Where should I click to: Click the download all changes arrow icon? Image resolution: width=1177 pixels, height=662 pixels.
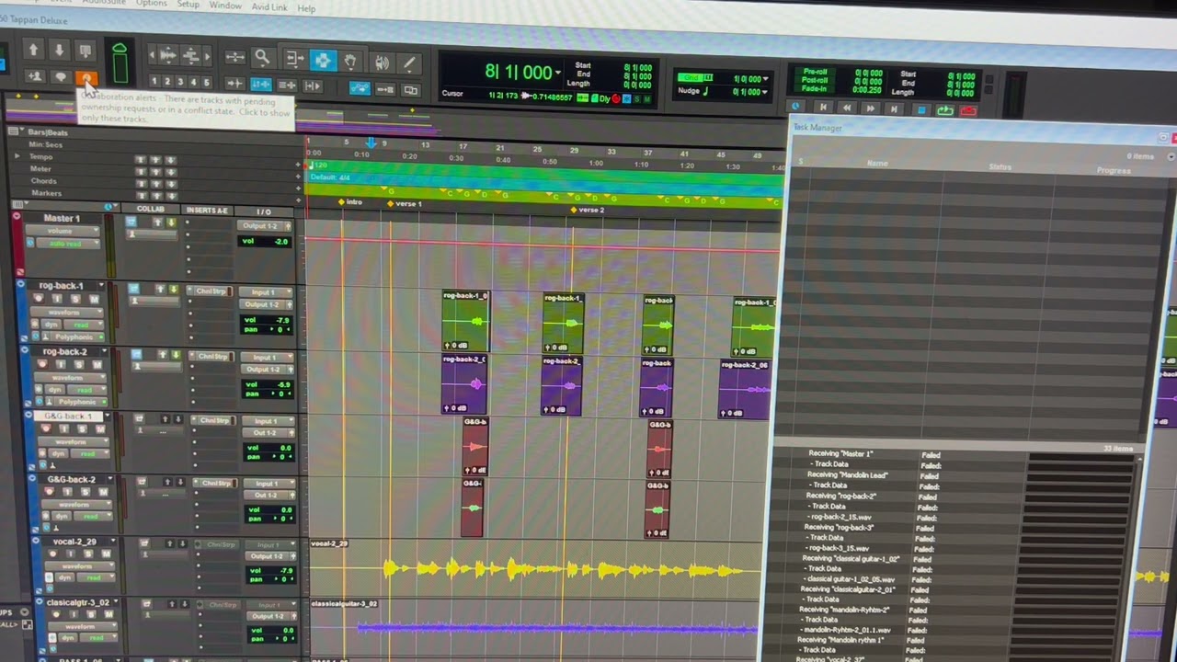pos(59,50)
